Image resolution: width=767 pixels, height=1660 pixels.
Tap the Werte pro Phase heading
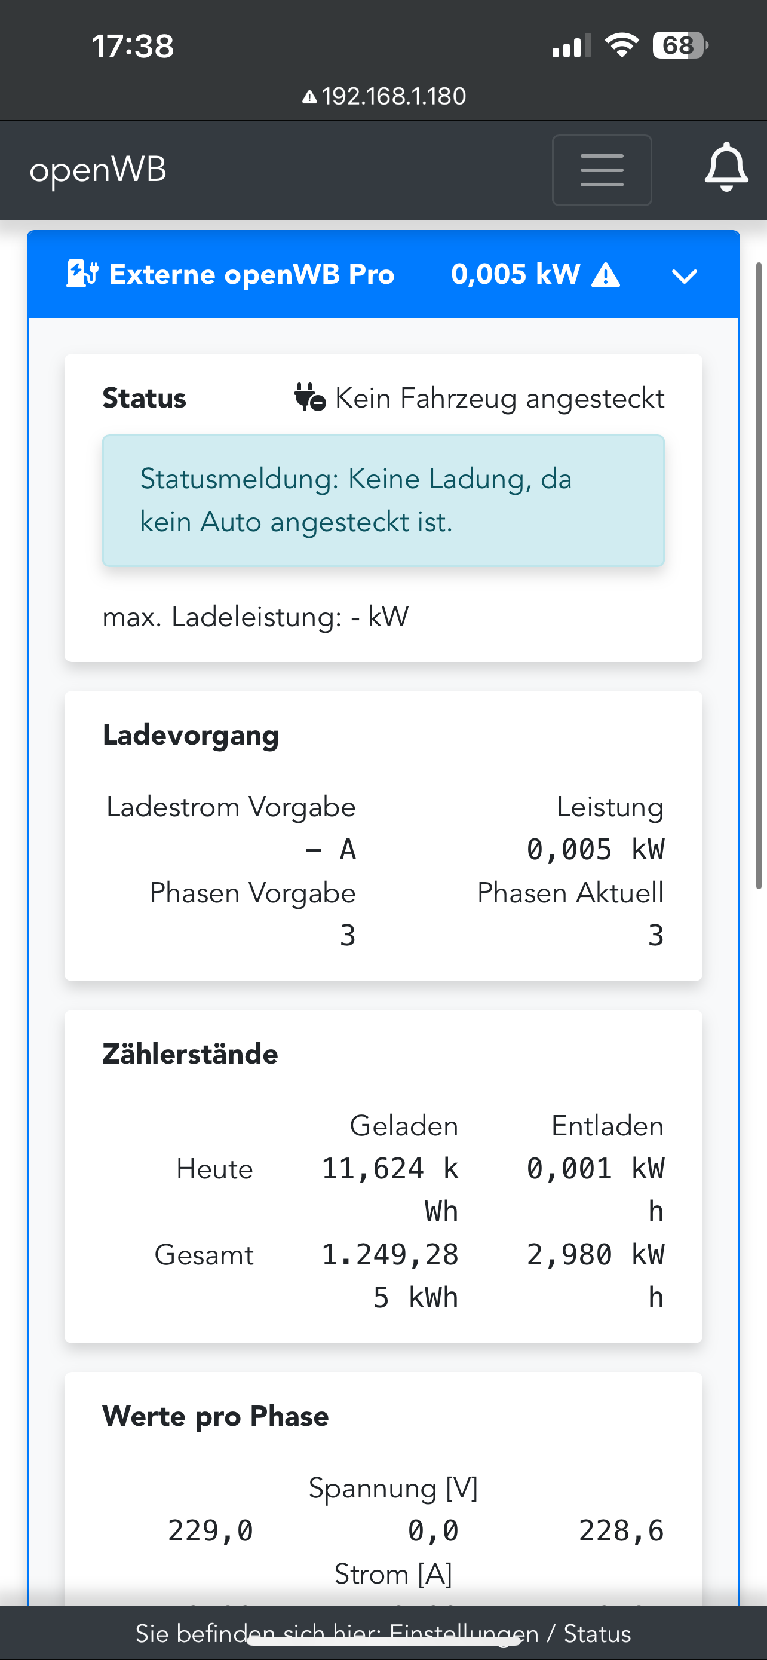(x=215, y=1416)
